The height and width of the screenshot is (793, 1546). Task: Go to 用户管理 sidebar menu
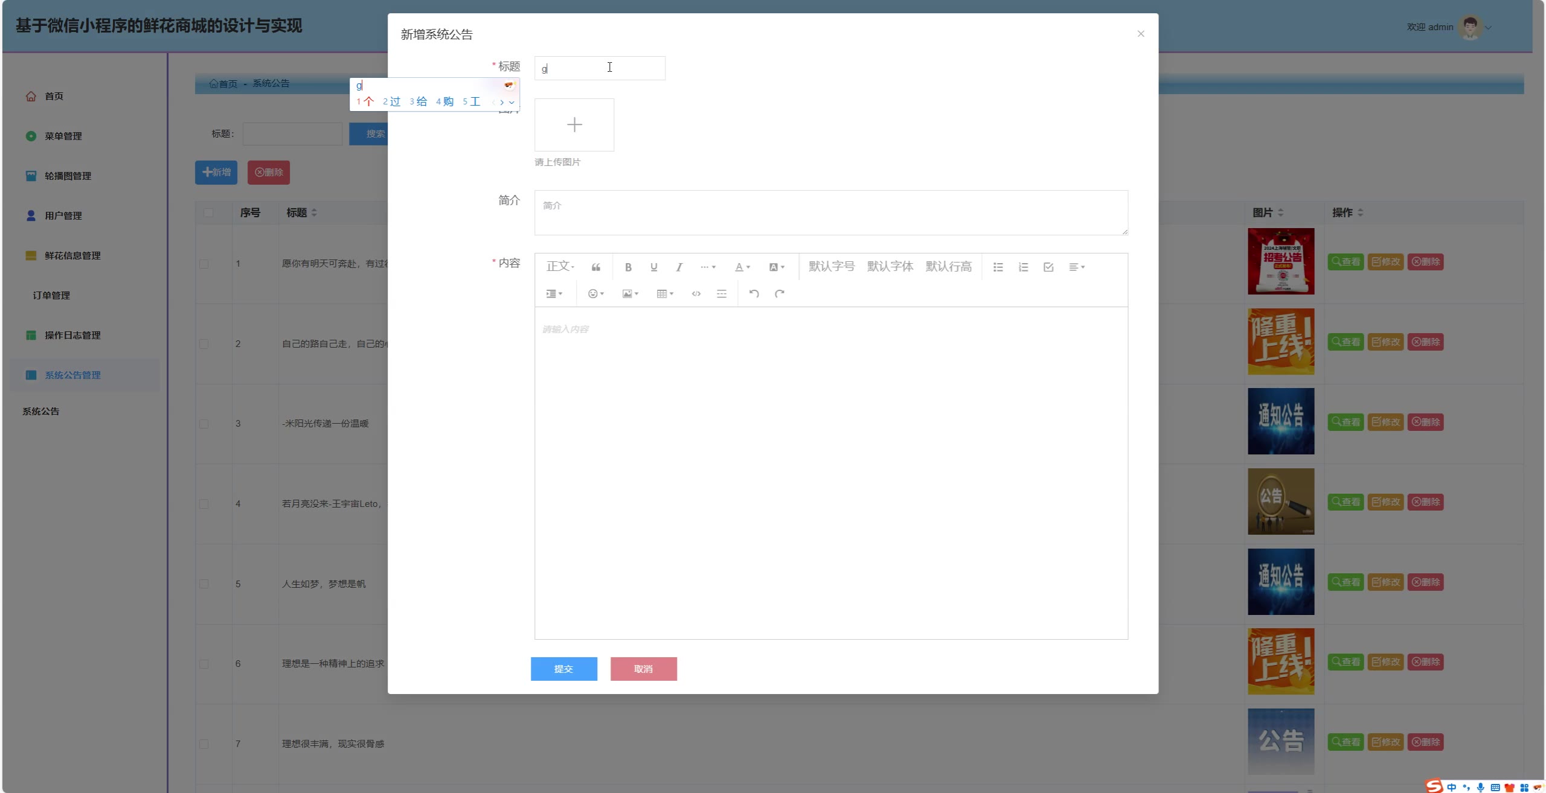[x=63, y=215]
